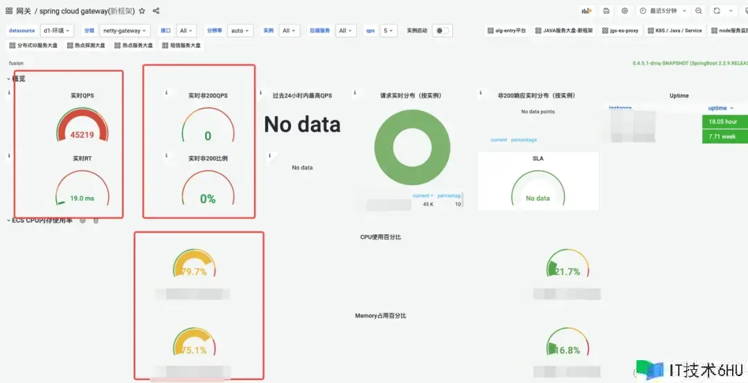The height and width of the screenshot is (383, 748).
Task: Click the 实时QPS gauge showing 45219
Action: 82,127
